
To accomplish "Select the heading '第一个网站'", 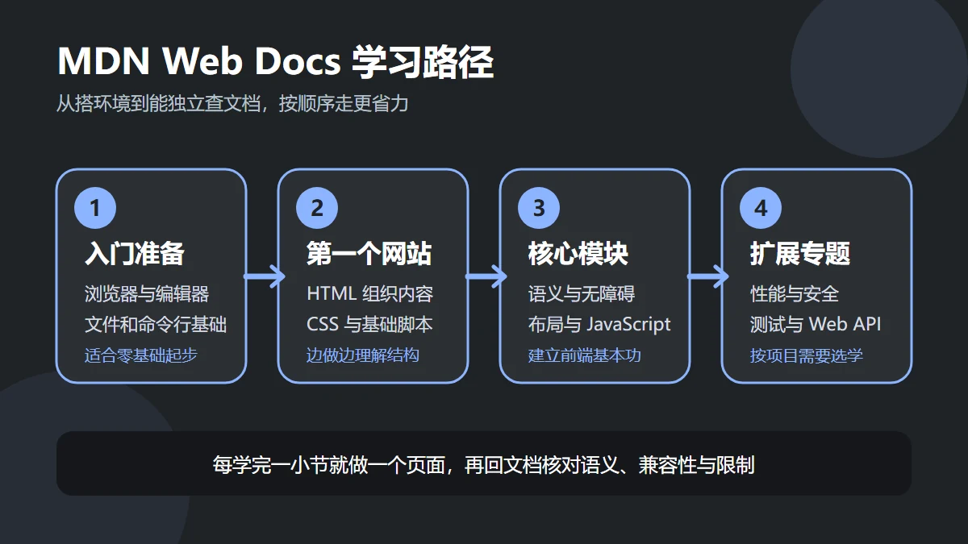I will coord(369,254).
